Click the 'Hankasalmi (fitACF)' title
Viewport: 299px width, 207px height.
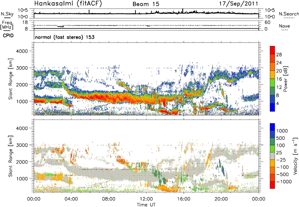click(68, 3)
